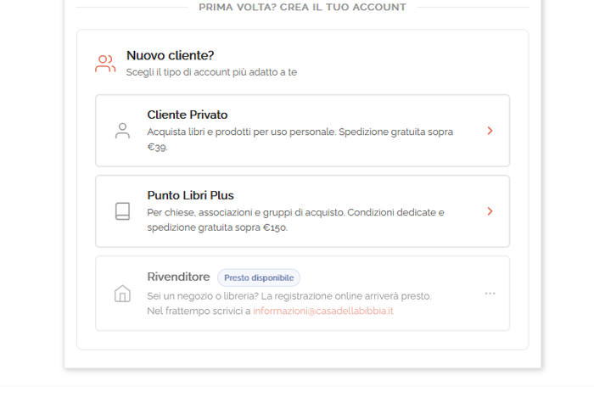Viewport: 594px width, 415px height.
Task: Open Cliente Privato via its red chevron
Action: click(490, 131)
